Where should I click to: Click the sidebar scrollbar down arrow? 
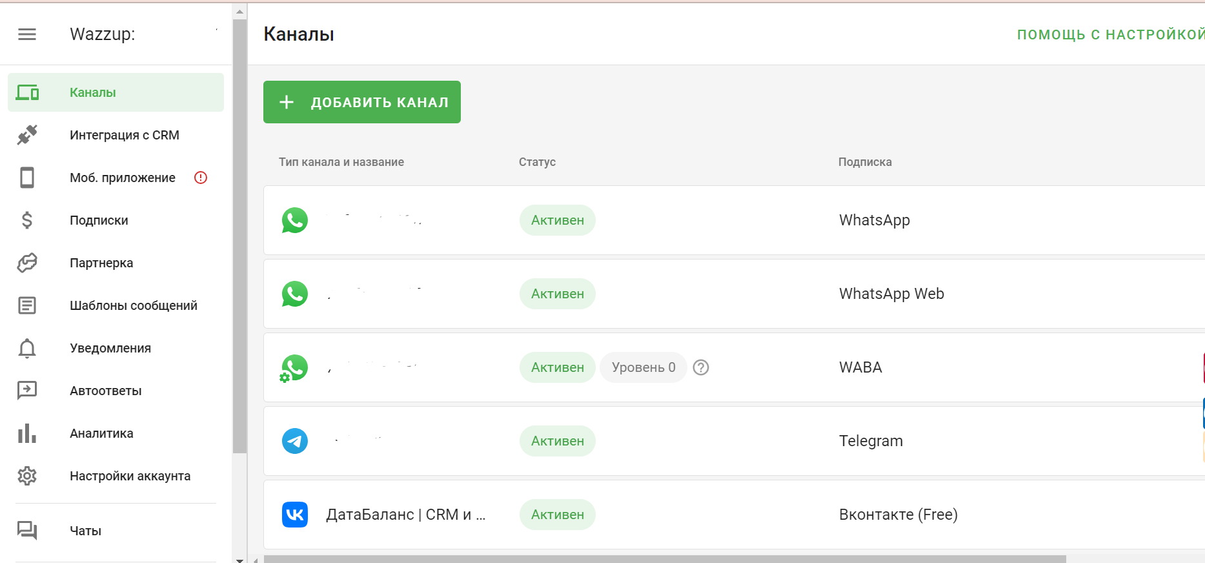tap(239, 559)
